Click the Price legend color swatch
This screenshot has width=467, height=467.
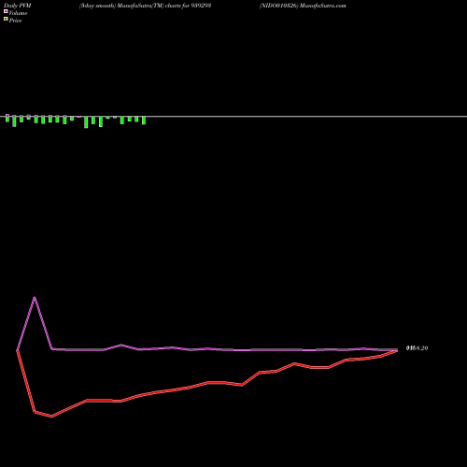[6, 19]
